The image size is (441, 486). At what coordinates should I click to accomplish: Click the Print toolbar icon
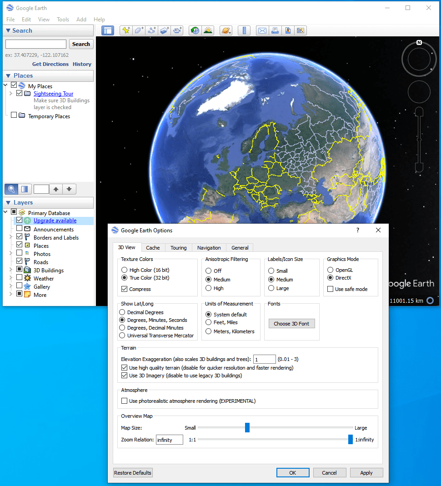pyautogui.click(x=275, y=30)
